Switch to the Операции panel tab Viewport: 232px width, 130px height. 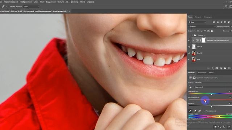[x=208, y=17]
